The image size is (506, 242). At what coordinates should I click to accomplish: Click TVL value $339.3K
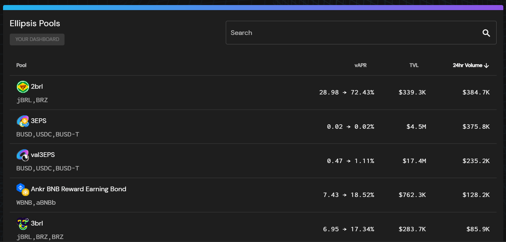tap(412, 92)
